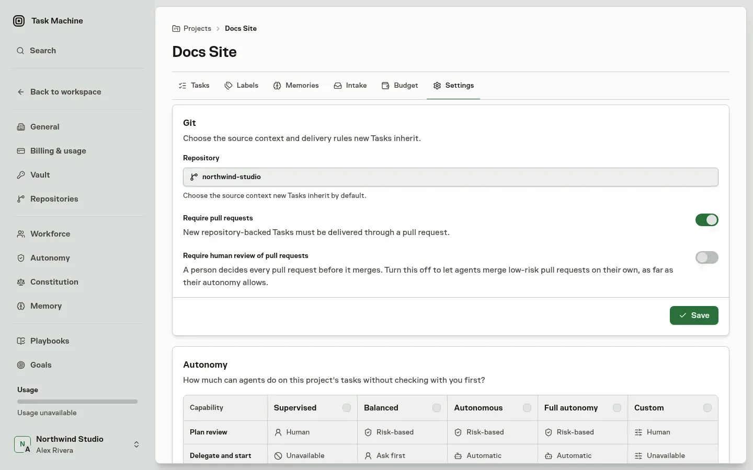Click the Supervised Human person icon
The width and height of the screenshot is (753, 470).
click(x=278, y=432)
